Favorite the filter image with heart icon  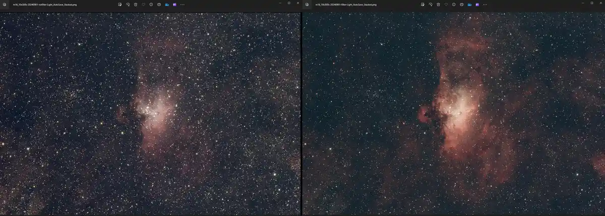pyautogui.click(x=446, y=5)
